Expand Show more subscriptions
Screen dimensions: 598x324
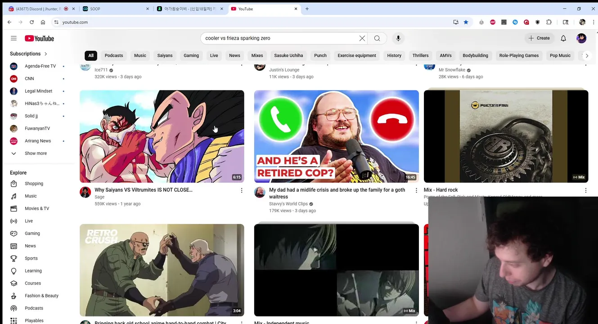coord(36,153)
